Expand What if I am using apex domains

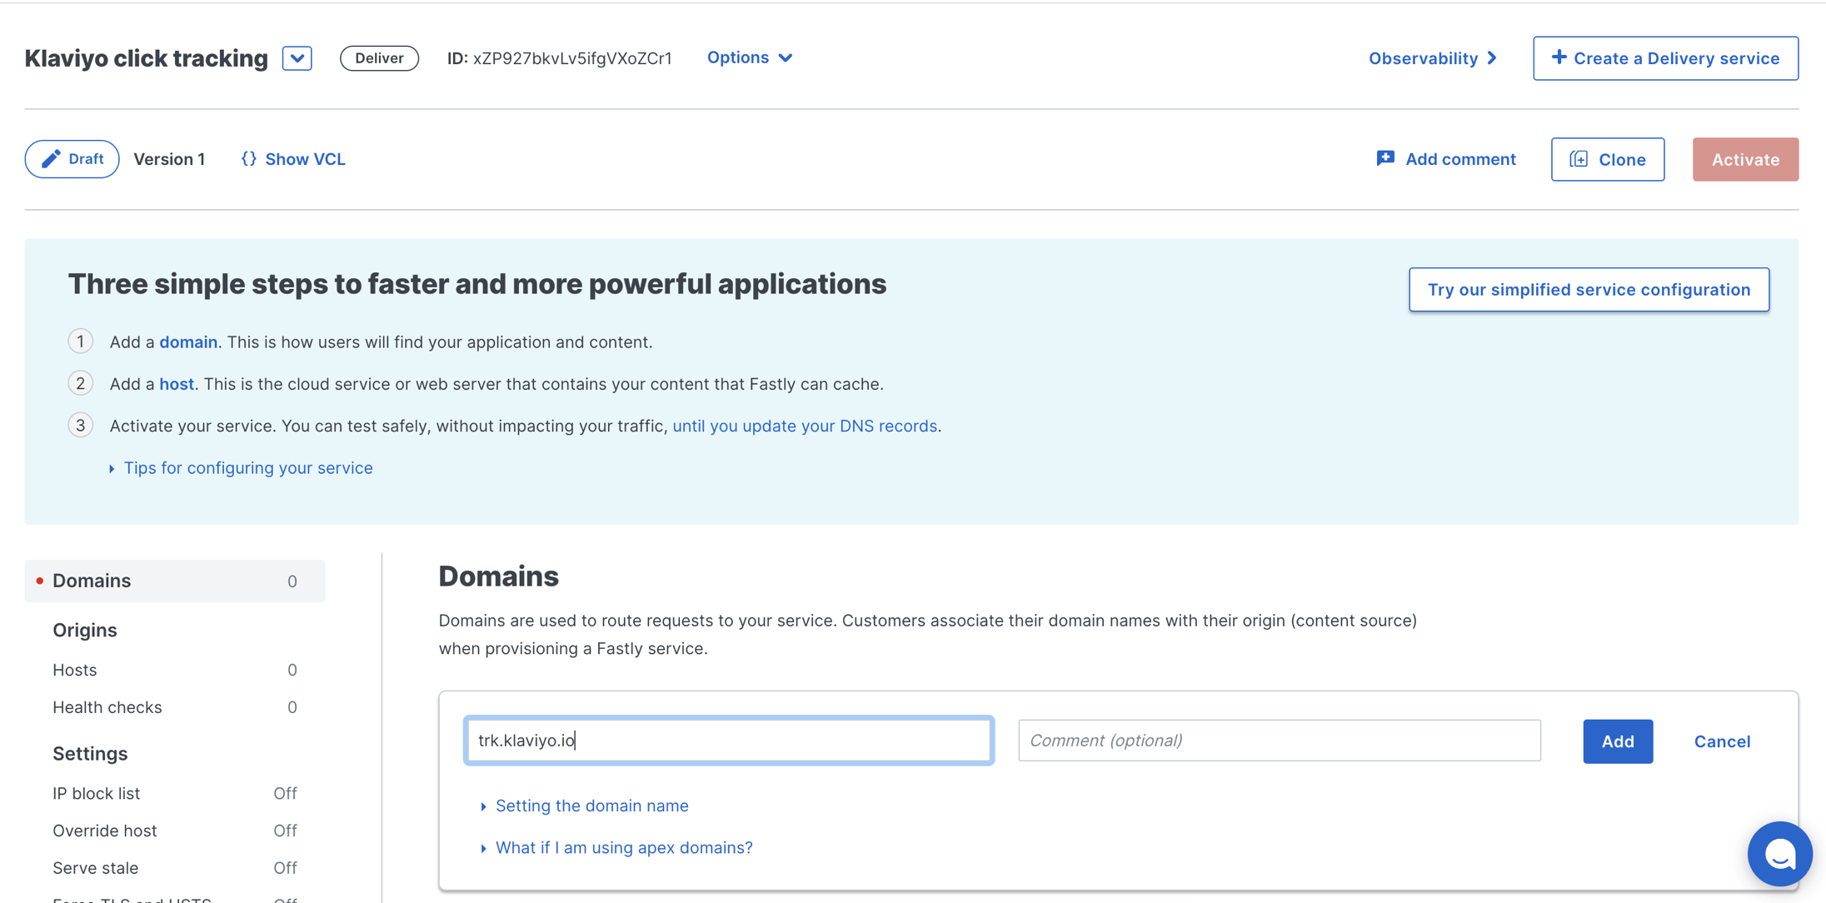tap(622, 847)
